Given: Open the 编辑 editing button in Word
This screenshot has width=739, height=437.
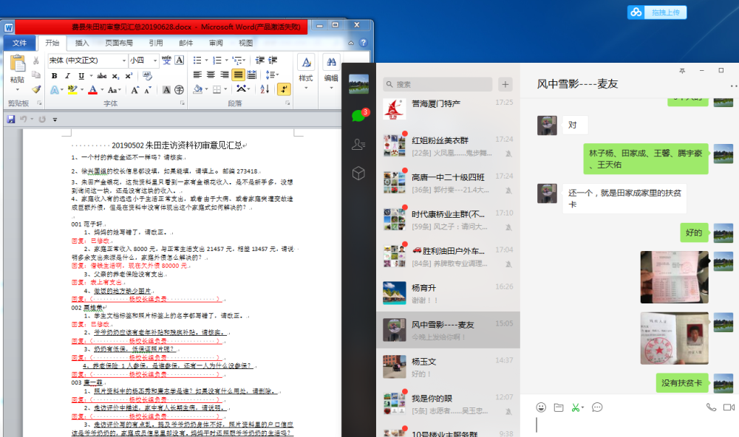Looking at the screenshot, I should [331, 73].
